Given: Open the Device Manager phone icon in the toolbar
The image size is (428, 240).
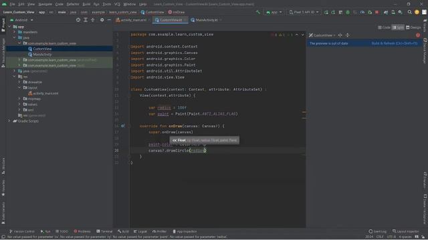Looking at the screenshot, I should tap(393, 12).
